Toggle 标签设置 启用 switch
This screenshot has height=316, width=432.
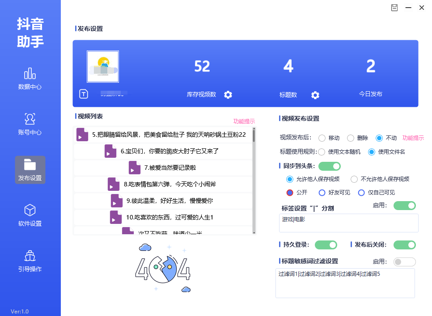tap(404, 206)
